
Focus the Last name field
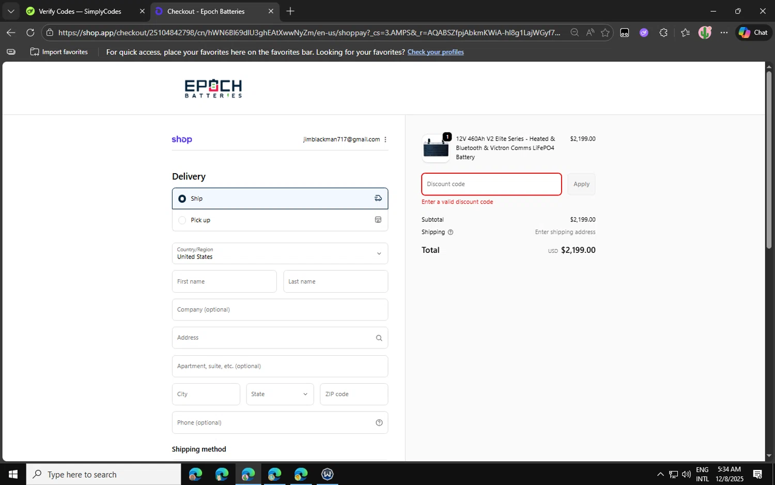click(x=336, y=281)
